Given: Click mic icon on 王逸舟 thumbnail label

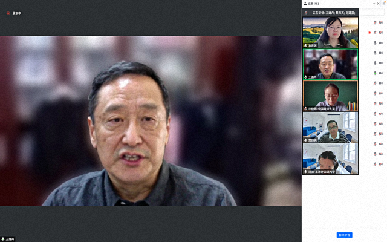Looking at the screenshot, I should pos(305,77).
